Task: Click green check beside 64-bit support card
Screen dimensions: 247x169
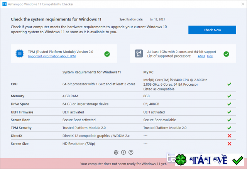Action: [x=227, y=54]
